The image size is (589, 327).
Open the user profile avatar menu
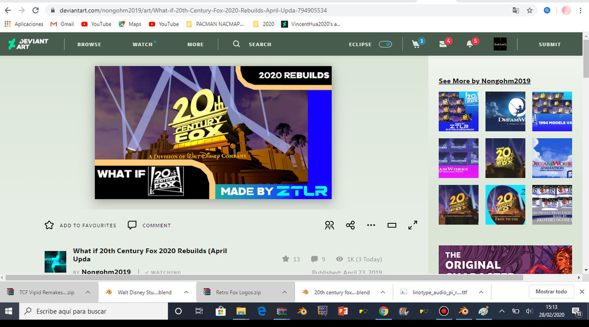pyautogui.click(x=500, y=44)
